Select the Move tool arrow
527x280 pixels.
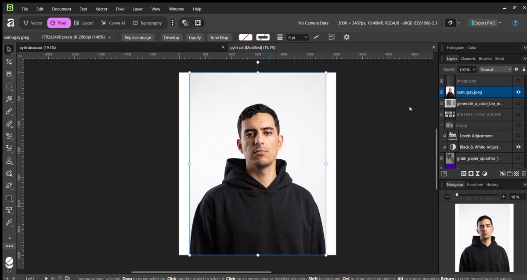(x=9, y=50)
